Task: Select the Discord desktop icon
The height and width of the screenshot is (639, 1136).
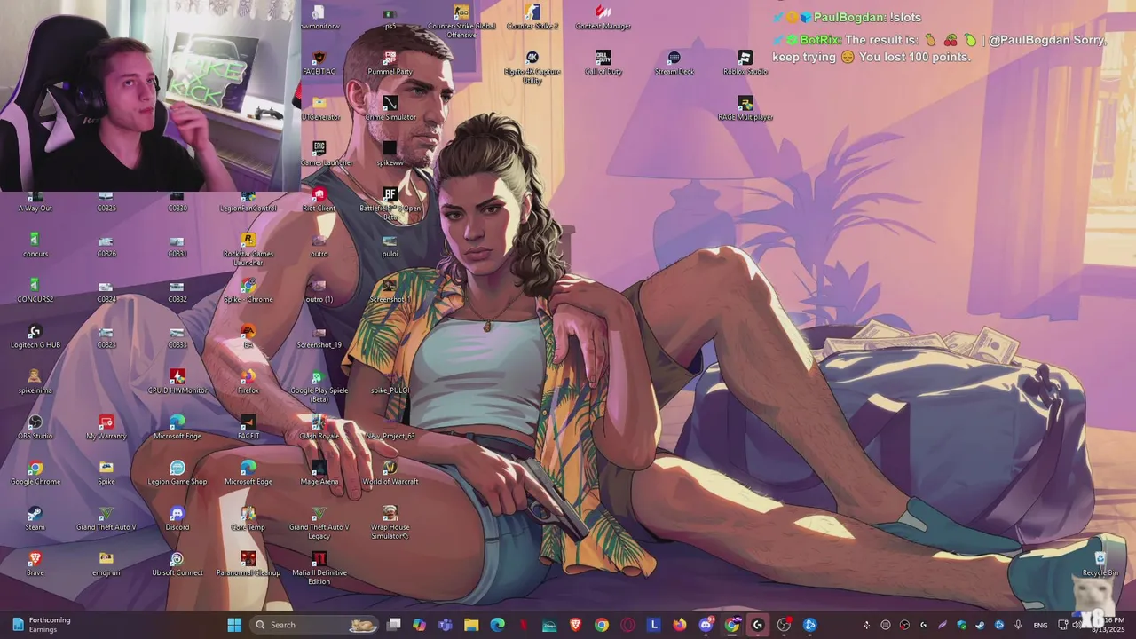Action: (x=177, y=518)
